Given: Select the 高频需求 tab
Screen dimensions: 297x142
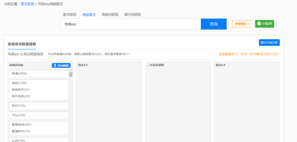Looking at the screenshot, I should [x=89, y=15].
